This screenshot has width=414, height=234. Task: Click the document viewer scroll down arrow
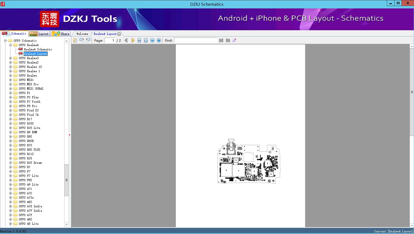[x=412, y=225]
